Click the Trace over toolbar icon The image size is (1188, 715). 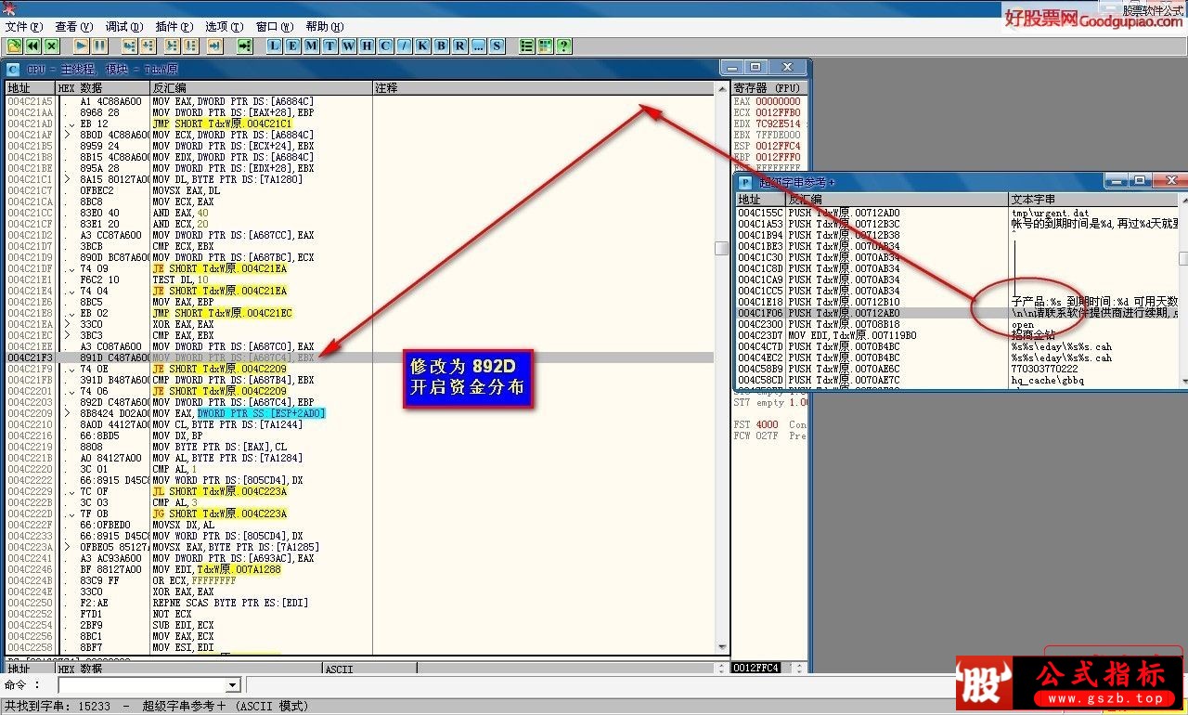(190, 45)
